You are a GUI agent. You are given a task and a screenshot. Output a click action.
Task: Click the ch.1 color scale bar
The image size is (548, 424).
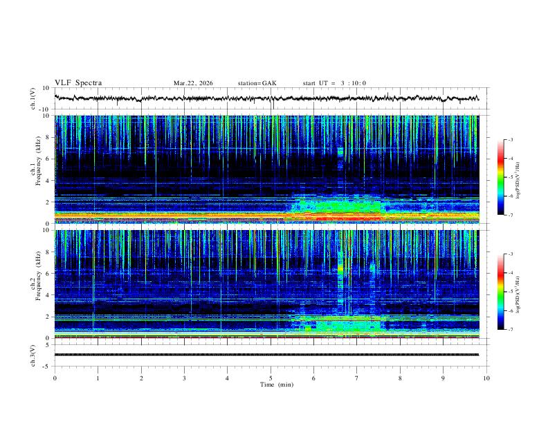tap(501, 177)
